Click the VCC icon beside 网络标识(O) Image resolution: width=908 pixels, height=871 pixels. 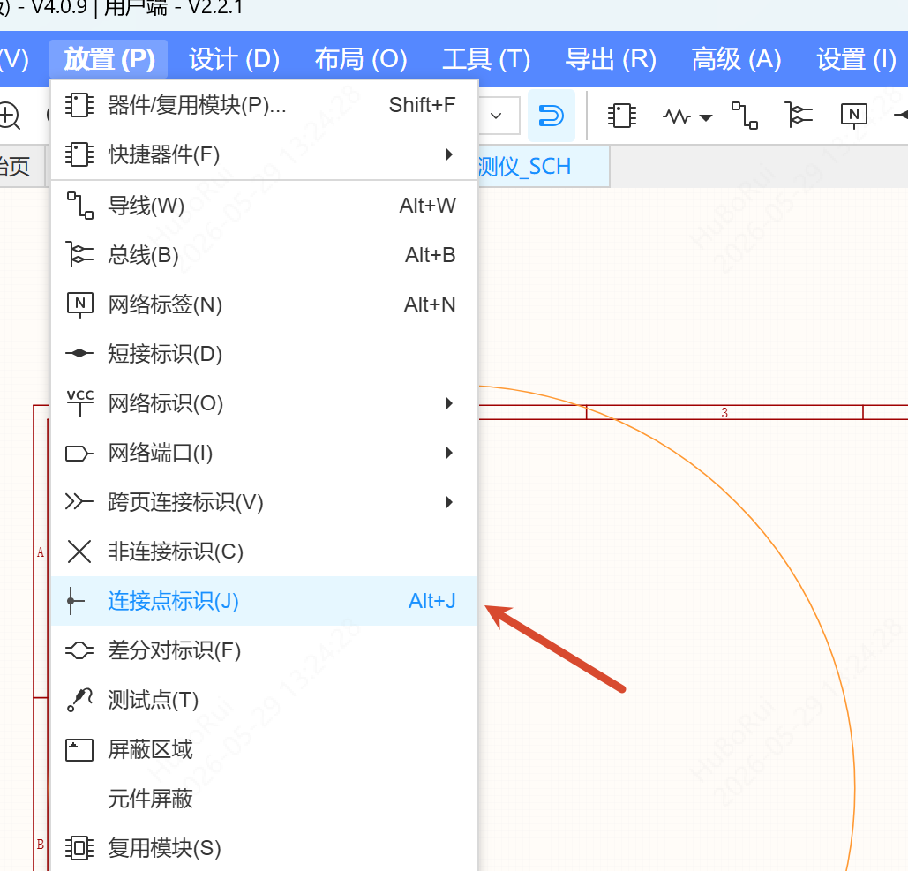pyautogui.click(x=79, y=403)
